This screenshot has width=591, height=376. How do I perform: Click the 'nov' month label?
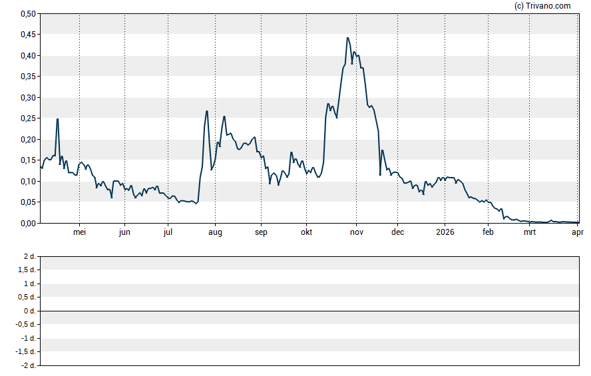[357, 232]
